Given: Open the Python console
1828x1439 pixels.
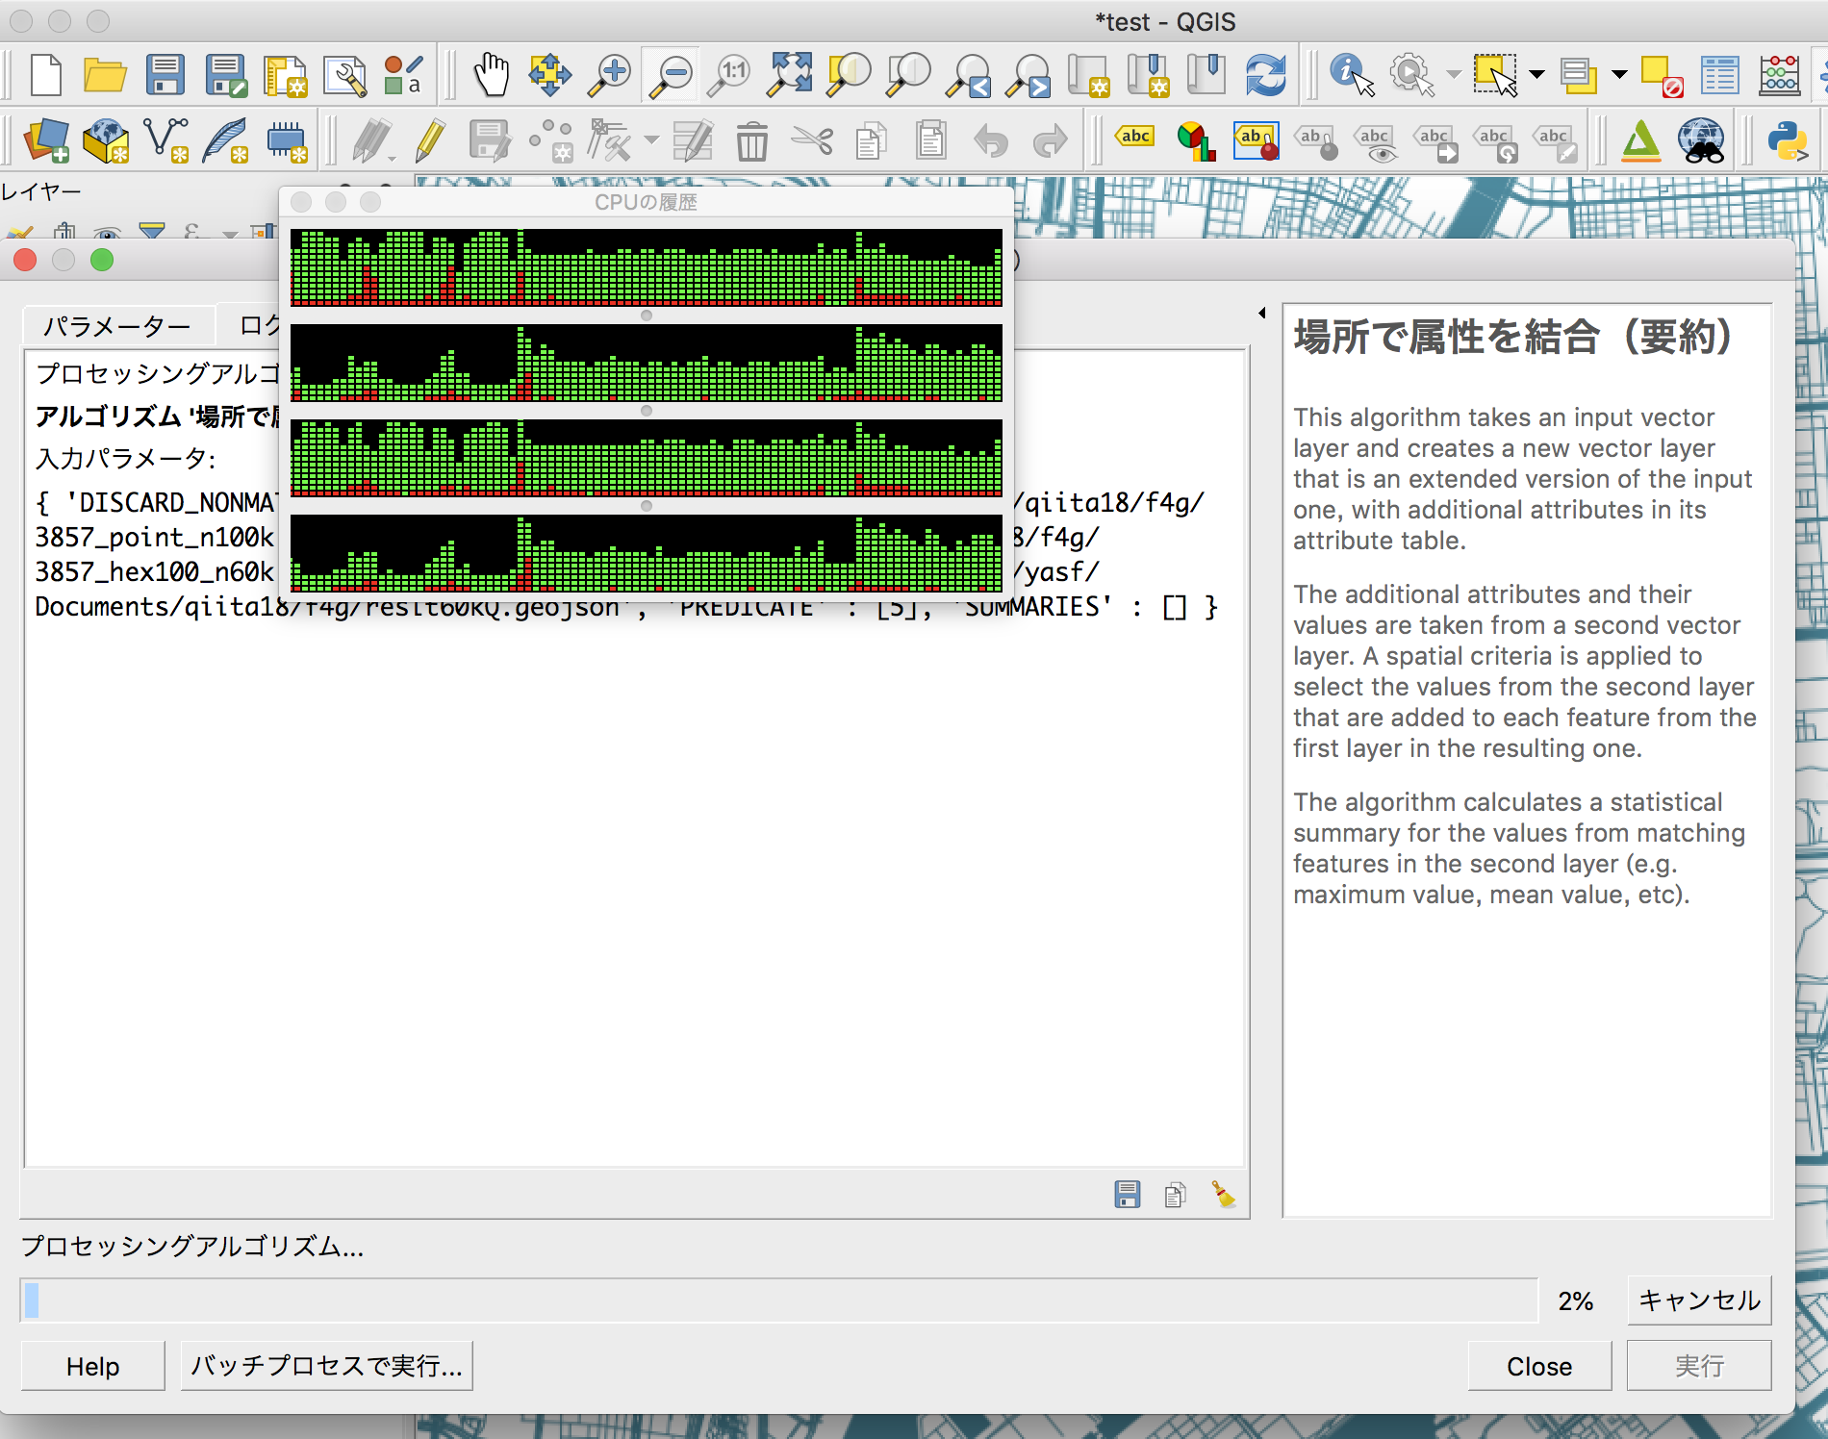Looking at the screenshot, I should [x=1790, y=139].
